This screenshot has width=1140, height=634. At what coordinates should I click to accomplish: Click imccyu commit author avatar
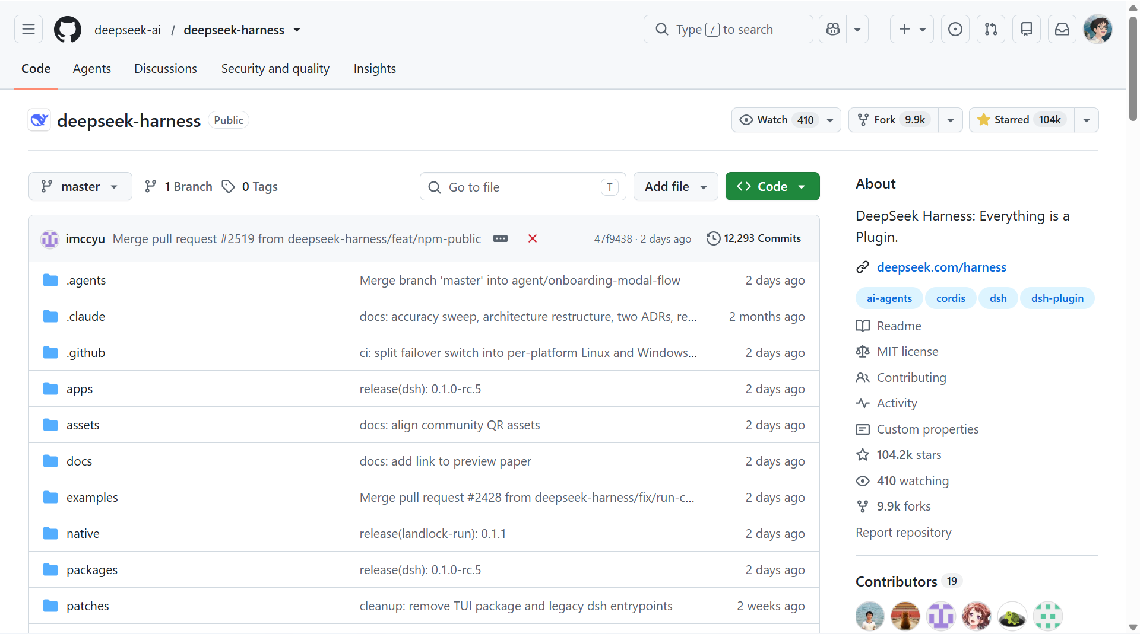pos(50,239)
